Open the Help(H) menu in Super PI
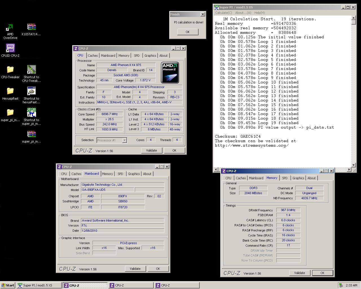Image resolution: width=361 pixels, height=289 pixels. point(259,13)
